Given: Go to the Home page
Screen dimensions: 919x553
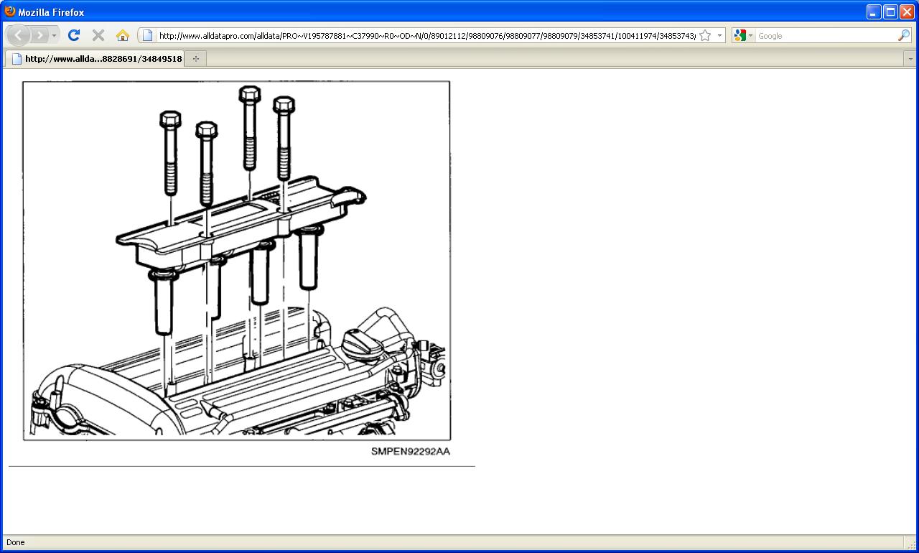Looking at the screenshot, I should click(x=123, y=35).
